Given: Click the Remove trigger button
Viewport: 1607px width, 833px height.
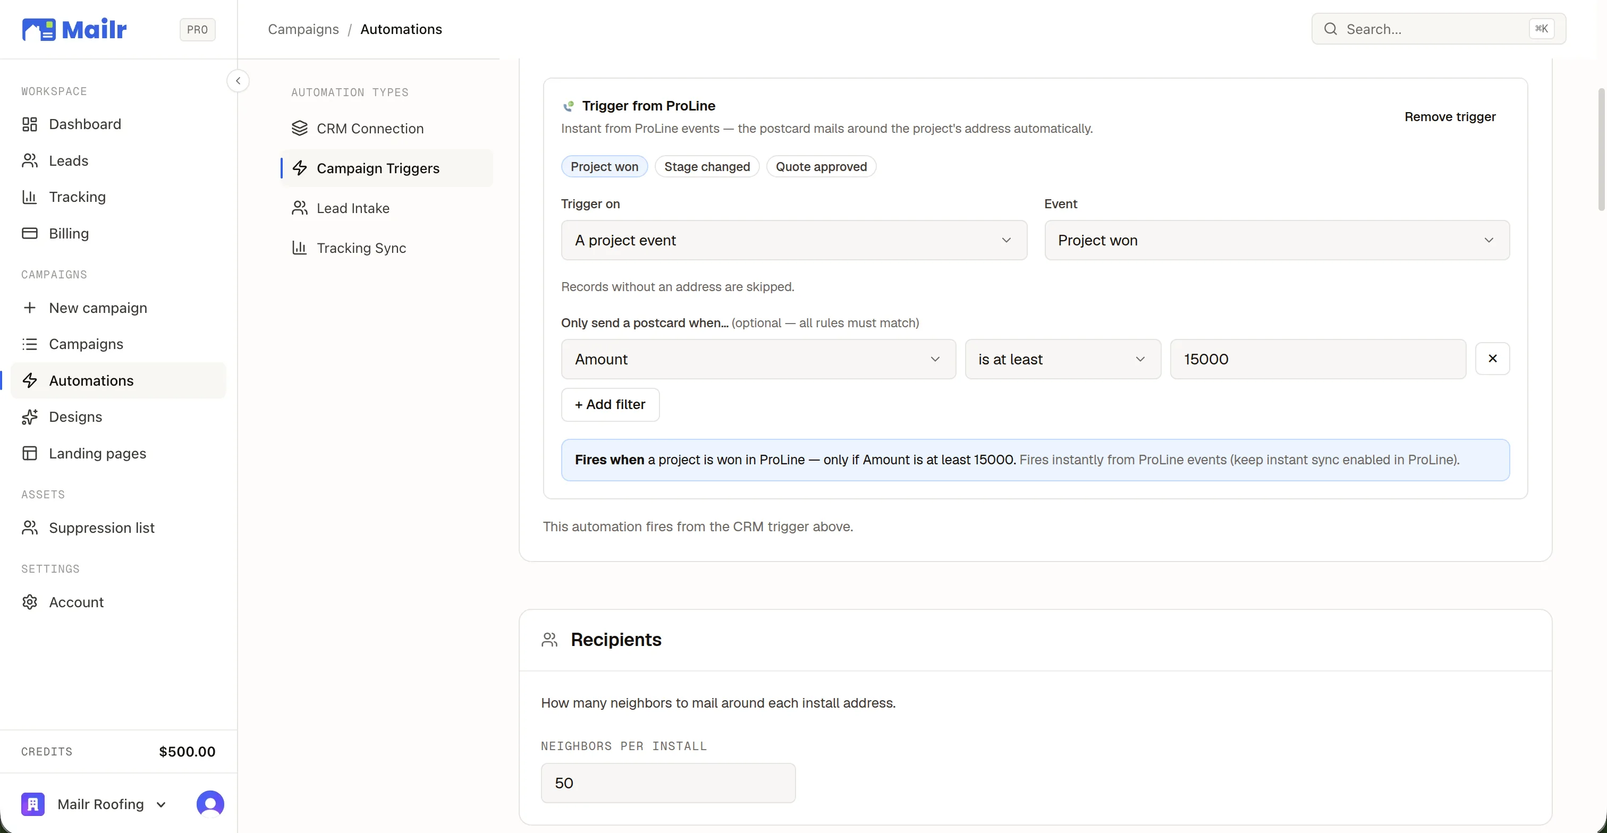Looking at the screenshot, I should (x=1450, y=116).
